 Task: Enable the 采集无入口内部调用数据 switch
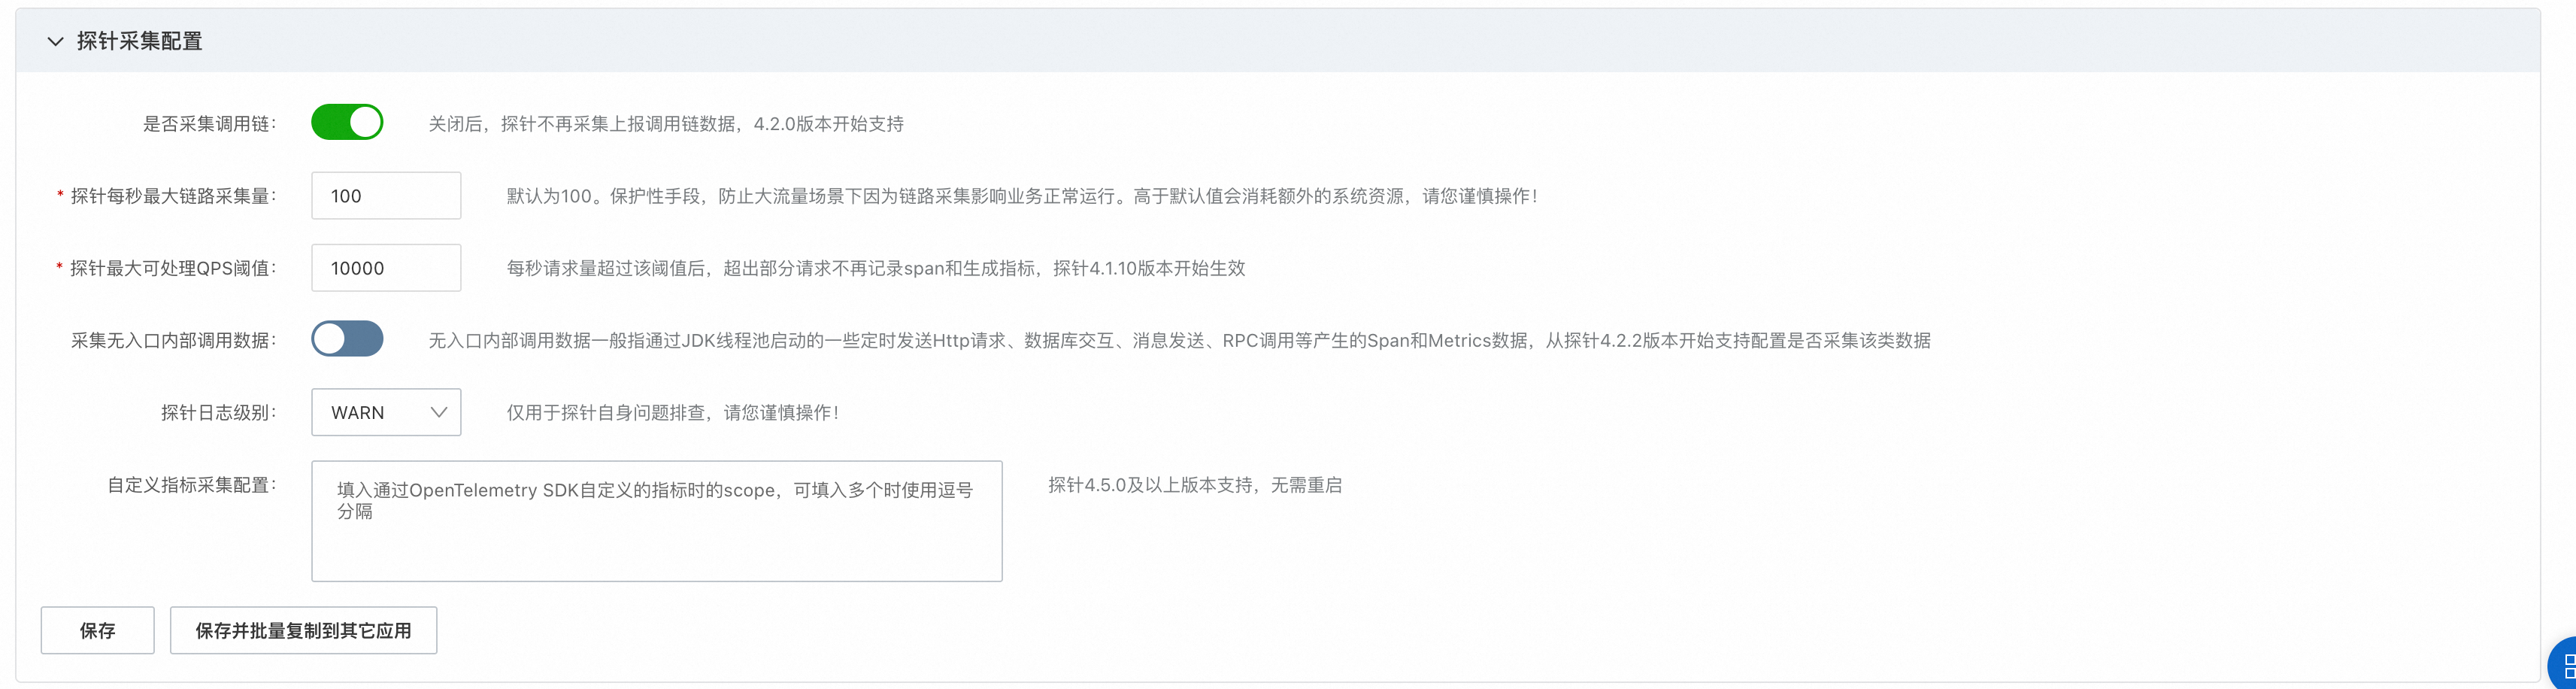click(x=347, y=339)
